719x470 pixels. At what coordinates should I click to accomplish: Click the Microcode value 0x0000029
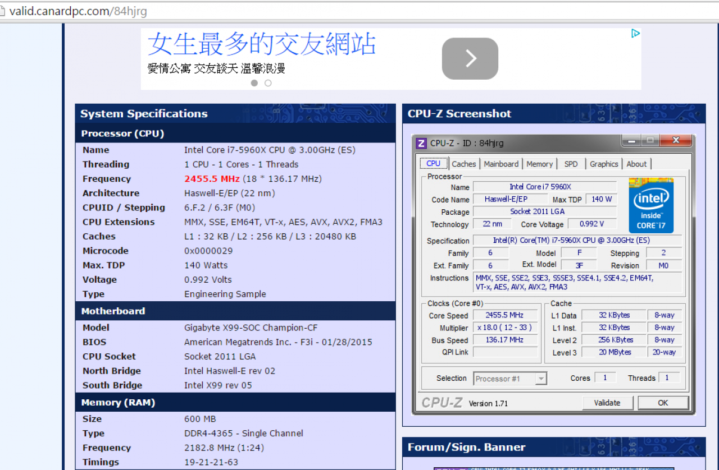(209, 251)
